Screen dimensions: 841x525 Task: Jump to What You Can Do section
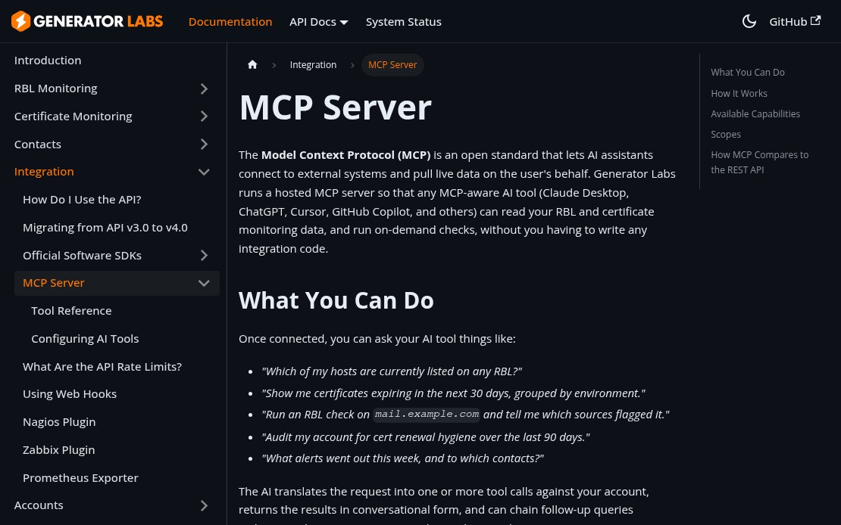(x=748, y=73)
